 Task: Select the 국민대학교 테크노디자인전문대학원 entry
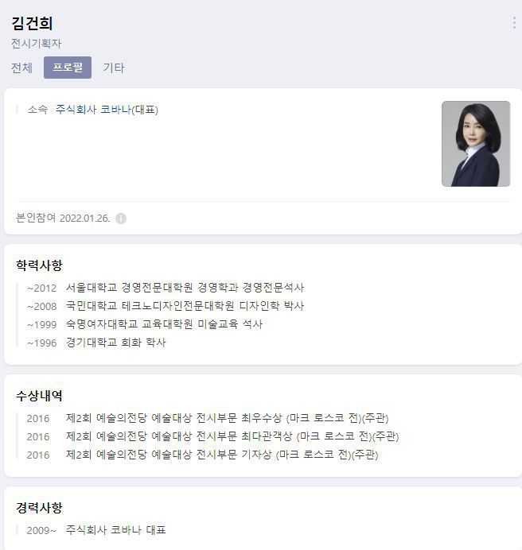[x=165, y=306]
